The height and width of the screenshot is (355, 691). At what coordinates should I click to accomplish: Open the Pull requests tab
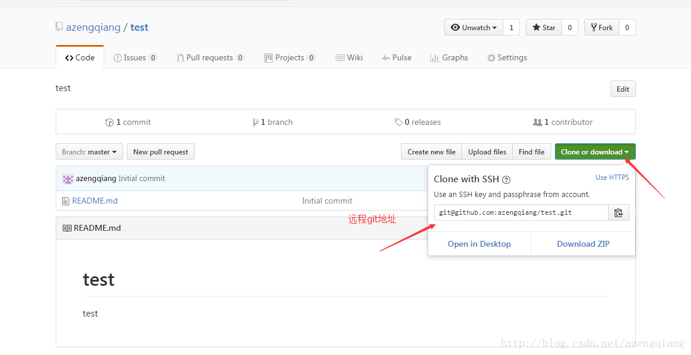[210, 58]
